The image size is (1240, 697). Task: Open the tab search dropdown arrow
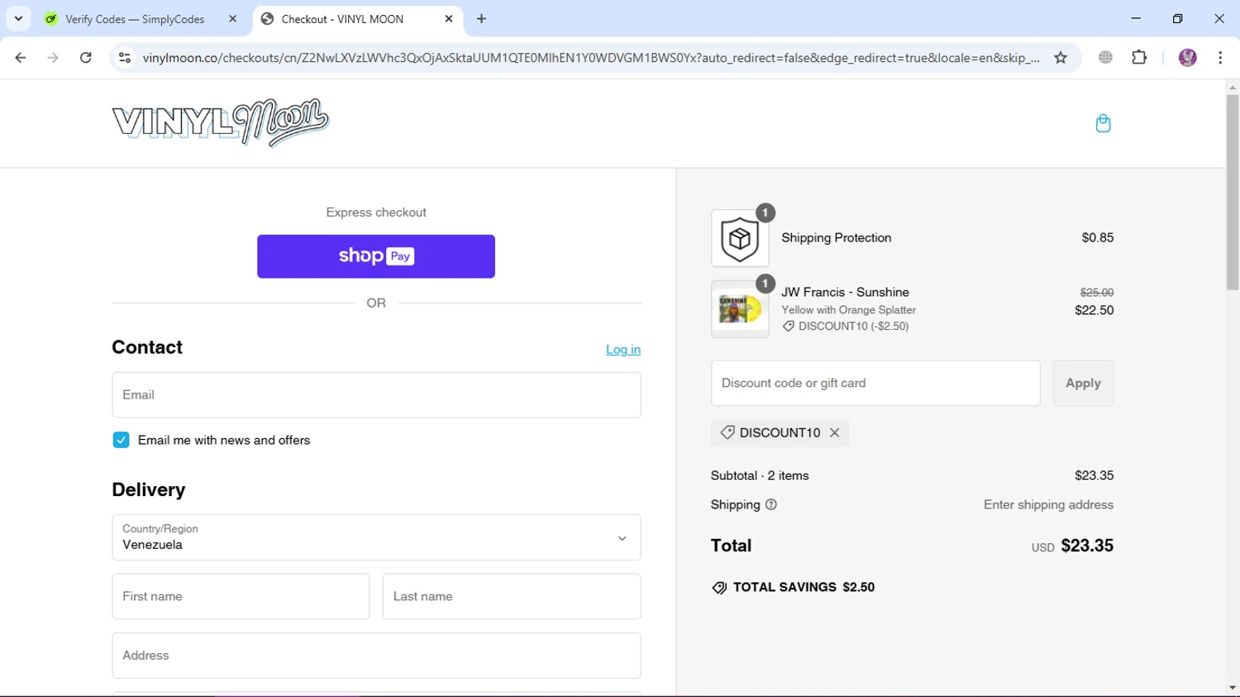tap(18, 18)
